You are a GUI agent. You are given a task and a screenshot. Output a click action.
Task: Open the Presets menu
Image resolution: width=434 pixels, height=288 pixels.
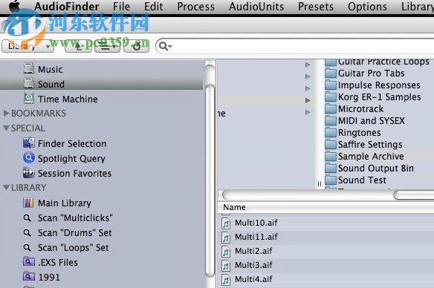316,7
